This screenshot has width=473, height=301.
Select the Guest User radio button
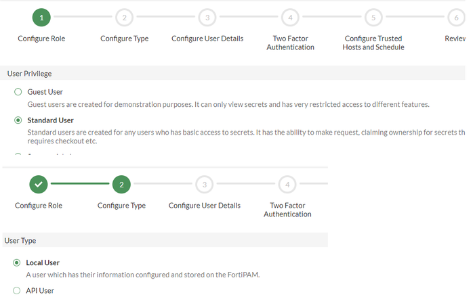(18, 92)
